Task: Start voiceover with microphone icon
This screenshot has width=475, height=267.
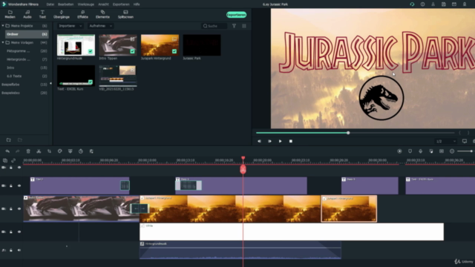Action: point(421,151)
